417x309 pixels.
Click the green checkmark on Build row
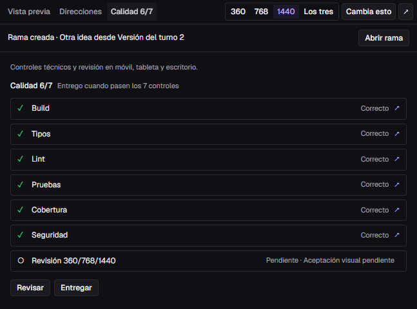21,108
